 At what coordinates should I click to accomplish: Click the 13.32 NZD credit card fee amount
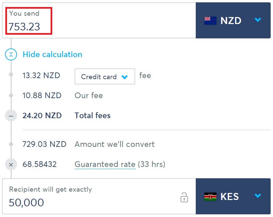[x=41, y=75]
